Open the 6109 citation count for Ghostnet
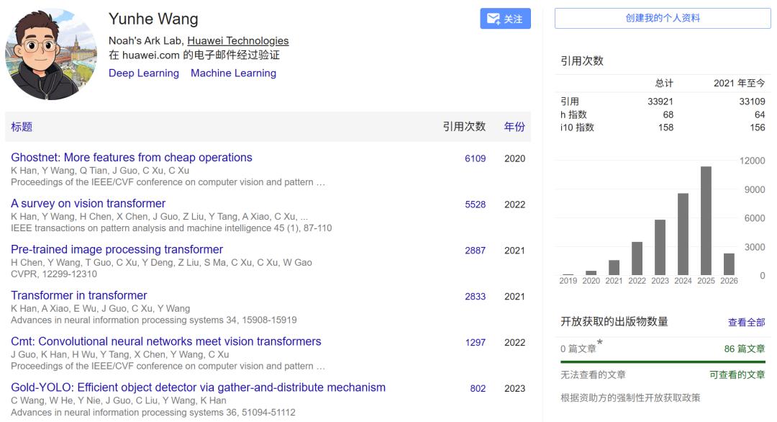Screen dimensions: 777x422 [x=475, y=158]
